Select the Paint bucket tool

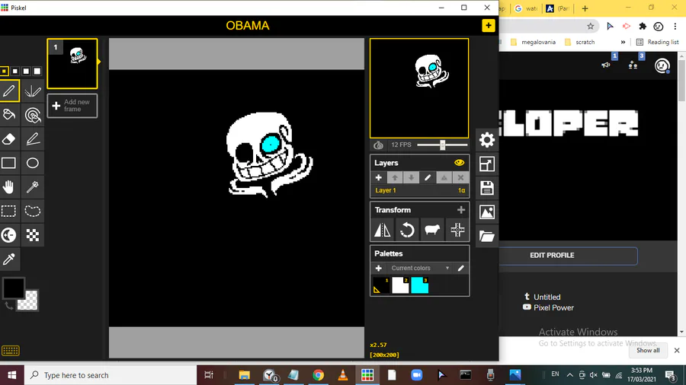tap(8, 115)
